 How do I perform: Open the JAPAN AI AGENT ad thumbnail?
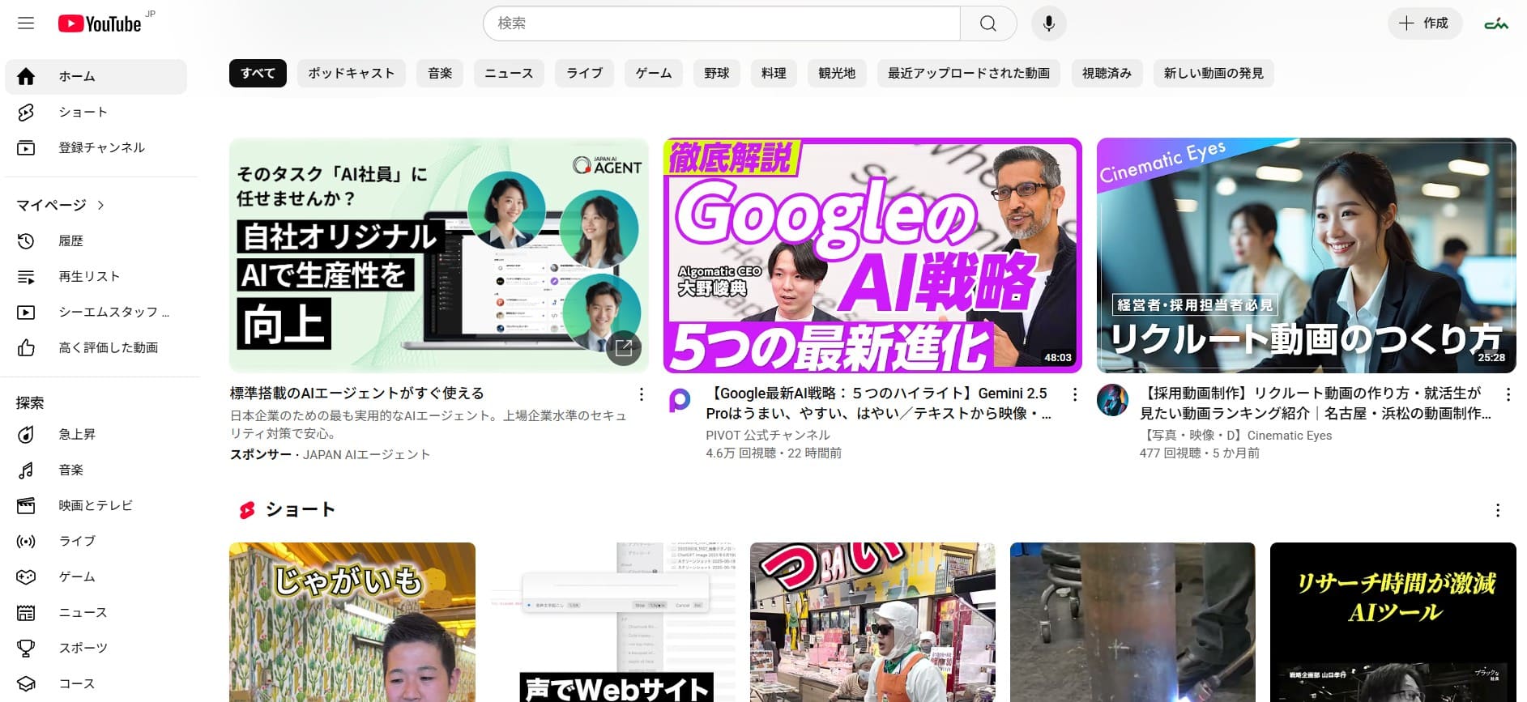point(438,255)
